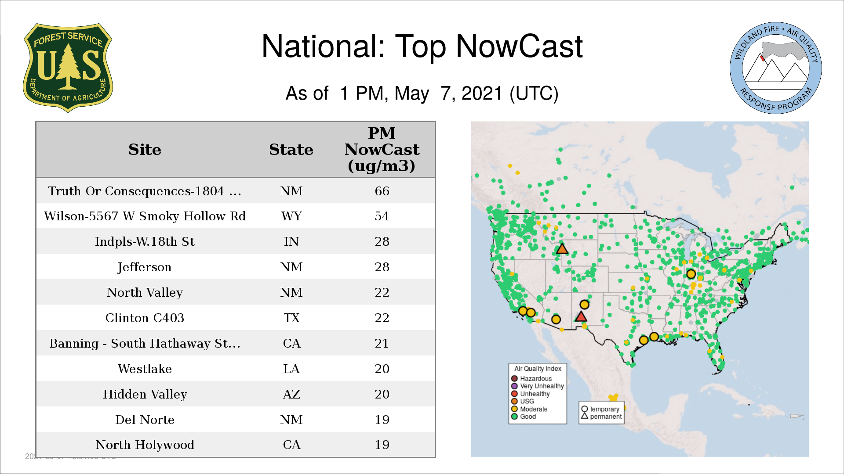Click the National: Top NowCast title
This screenshot has height=474, width=844.
point(422,47)
